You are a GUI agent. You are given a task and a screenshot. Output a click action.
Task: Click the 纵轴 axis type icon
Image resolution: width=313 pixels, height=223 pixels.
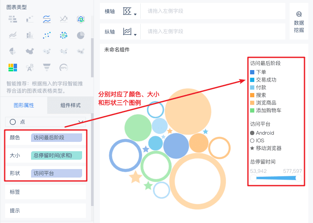tap(127, 31)
